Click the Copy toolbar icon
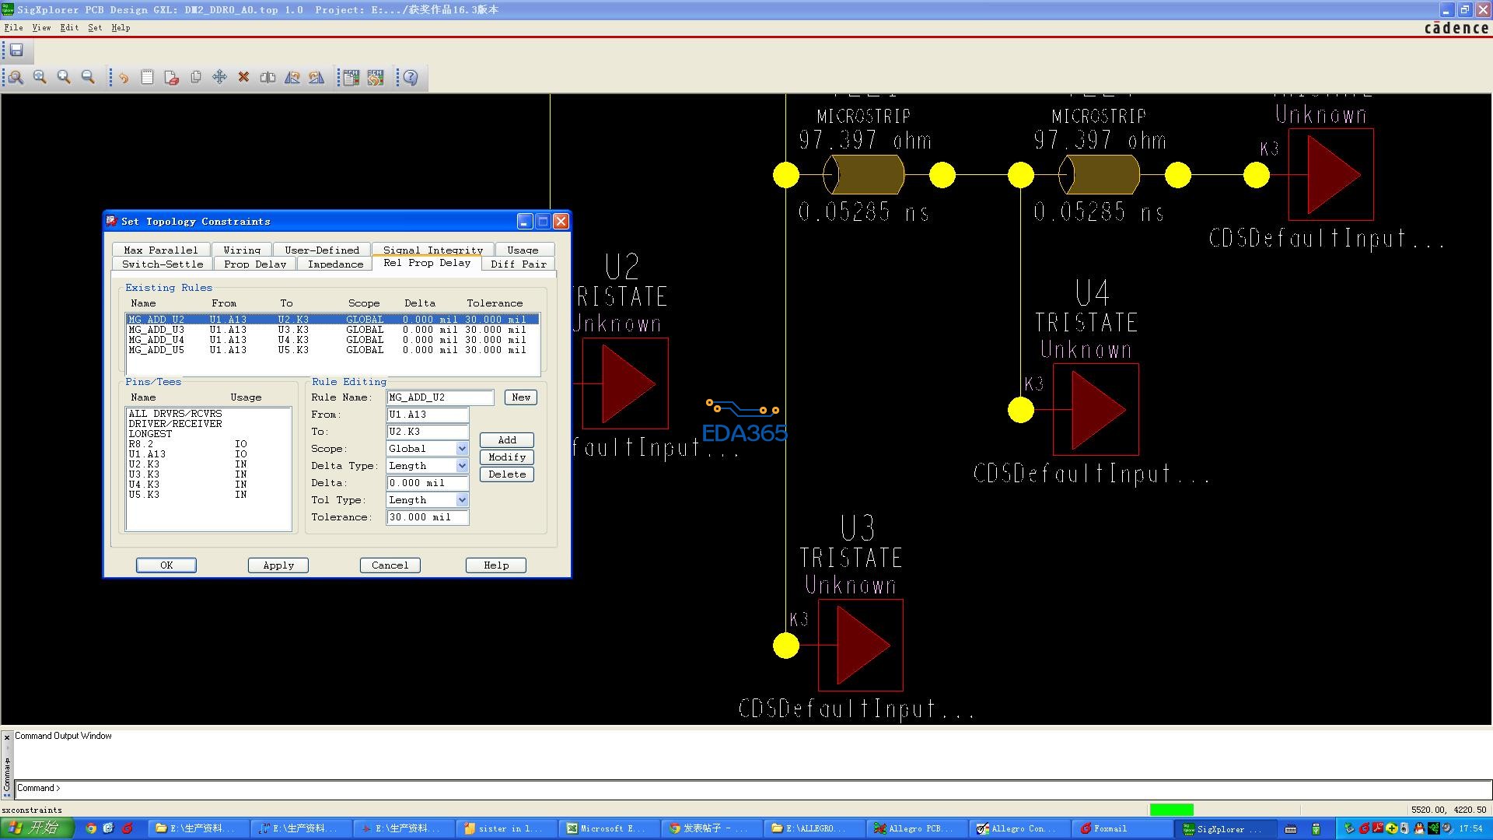The width and height of the screenshot is (1493, 840). point(195,77)
